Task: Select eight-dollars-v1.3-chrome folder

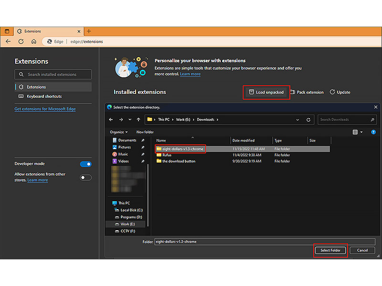Action: [183, 149]
